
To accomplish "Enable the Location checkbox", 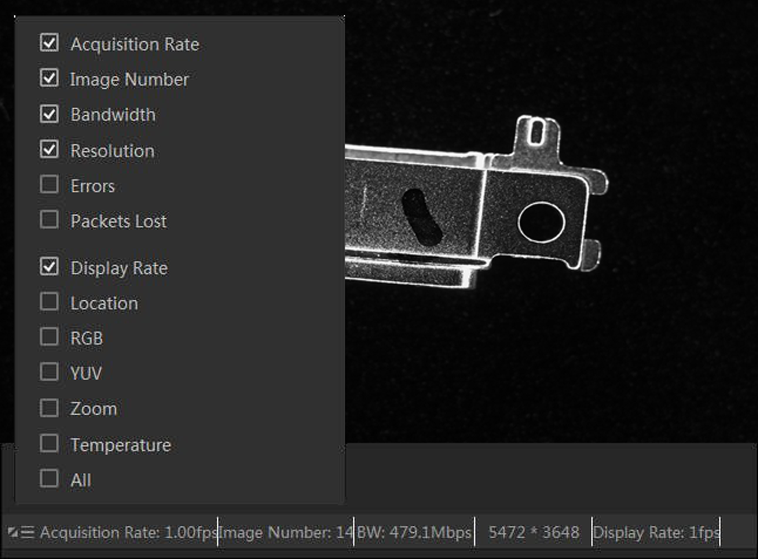I will (x=49, y=302).
